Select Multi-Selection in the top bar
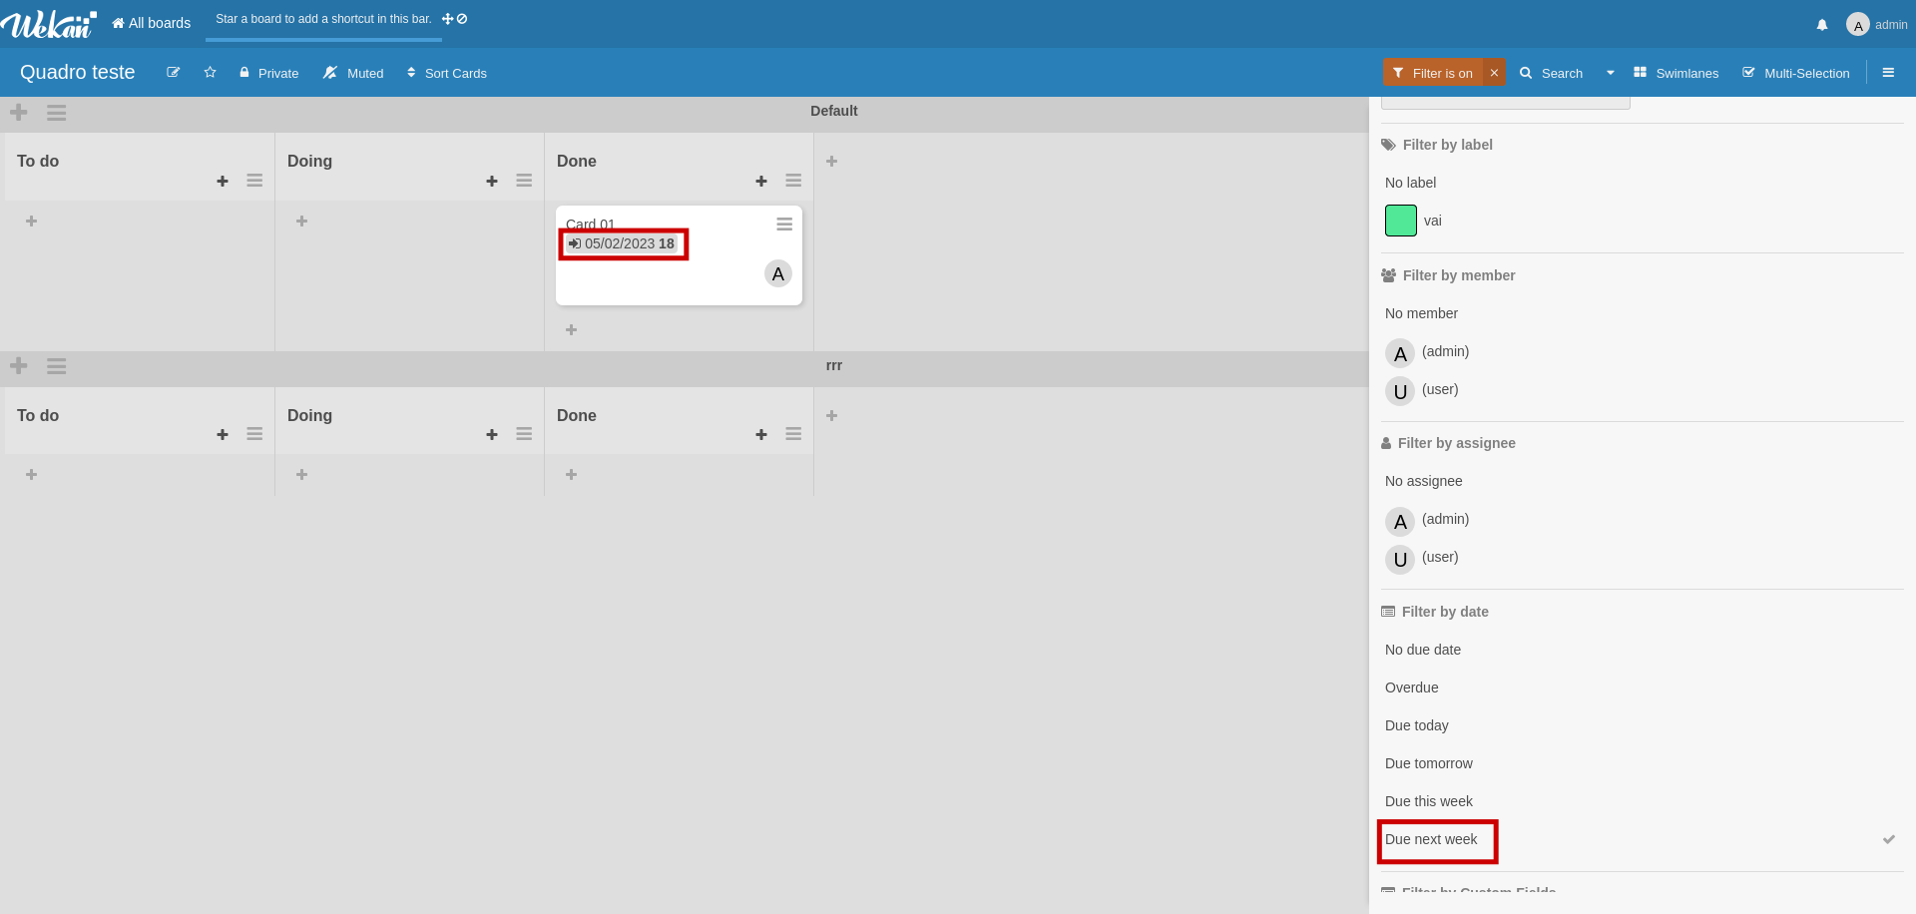This screenshot has height=914, width=1916. 1795,72
